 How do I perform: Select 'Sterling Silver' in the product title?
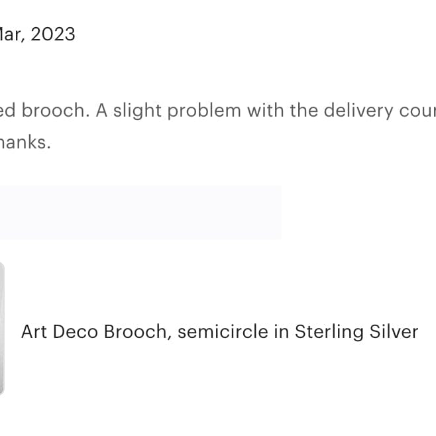[x=356, y=331]
